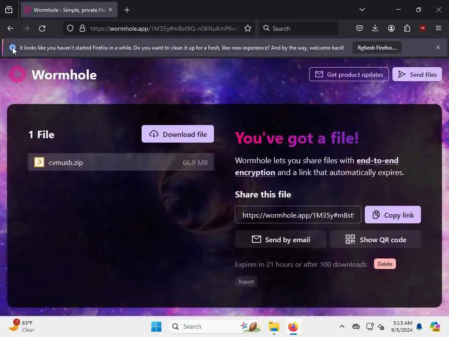Open end-to-end encryption link
Screen dimensions: 449x337
pyautogui.click(x=317, y=166)
